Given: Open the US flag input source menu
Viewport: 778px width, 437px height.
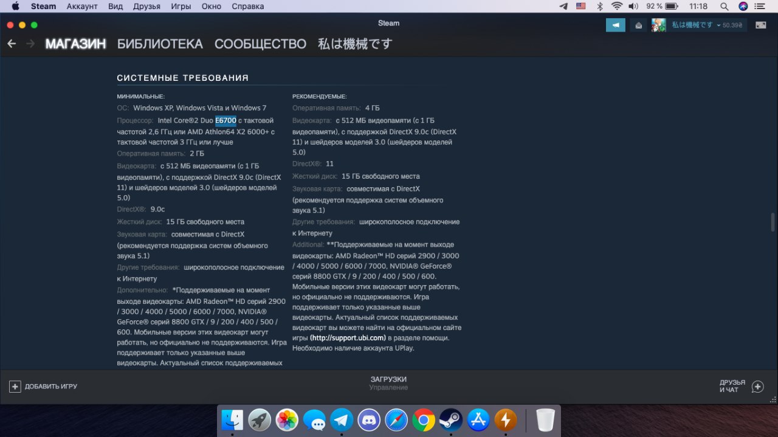Looking at the screenshot, I should tap(581, 6).
